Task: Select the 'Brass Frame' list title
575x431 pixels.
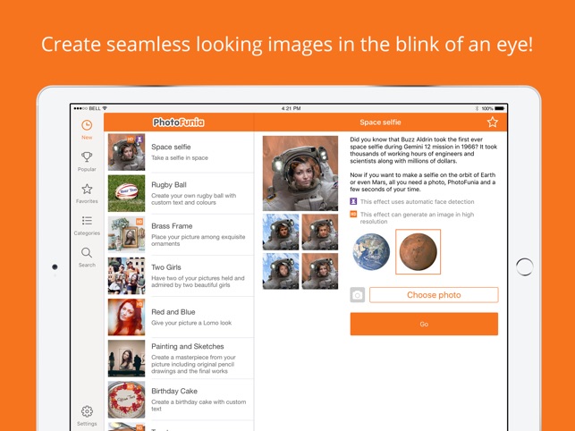Action: 172,226
